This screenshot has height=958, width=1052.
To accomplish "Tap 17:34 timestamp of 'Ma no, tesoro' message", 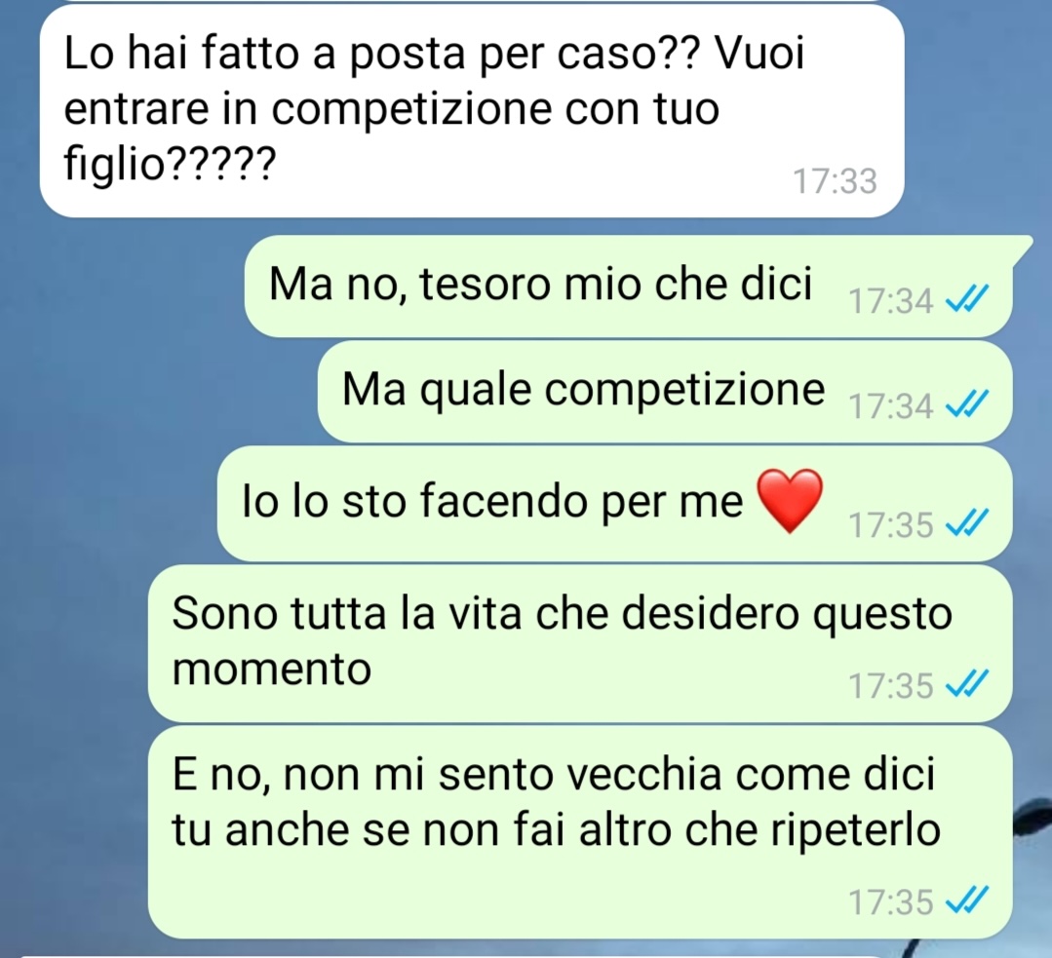I will tap(891, 300).
